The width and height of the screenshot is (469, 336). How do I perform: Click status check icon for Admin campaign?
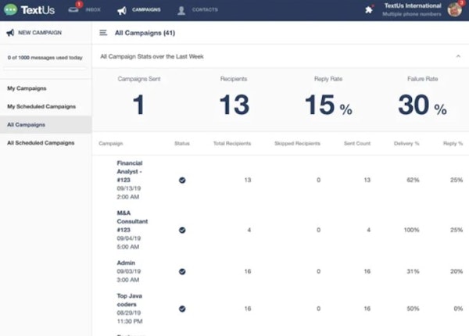coord(182,271)
